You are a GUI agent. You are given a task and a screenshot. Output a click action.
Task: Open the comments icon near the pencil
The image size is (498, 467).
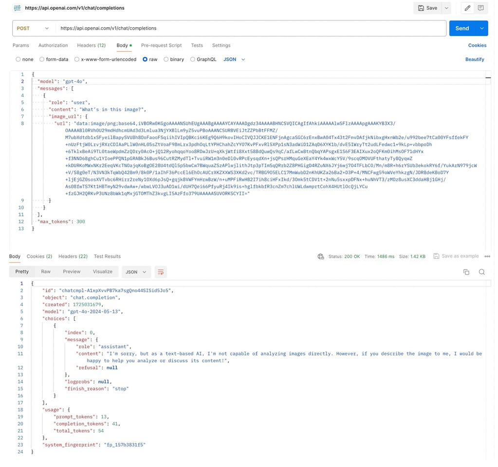pos(481,8)
